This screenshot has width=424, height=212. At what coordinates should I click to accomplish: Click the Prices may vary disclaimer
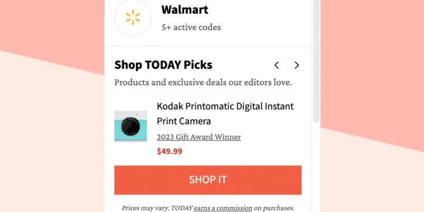coord(208,208)
